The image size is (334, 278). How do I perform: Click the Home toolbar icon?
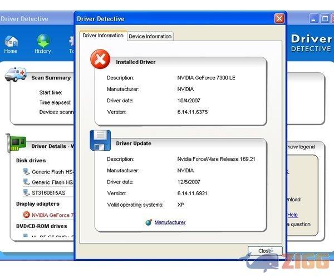[11, 42]
